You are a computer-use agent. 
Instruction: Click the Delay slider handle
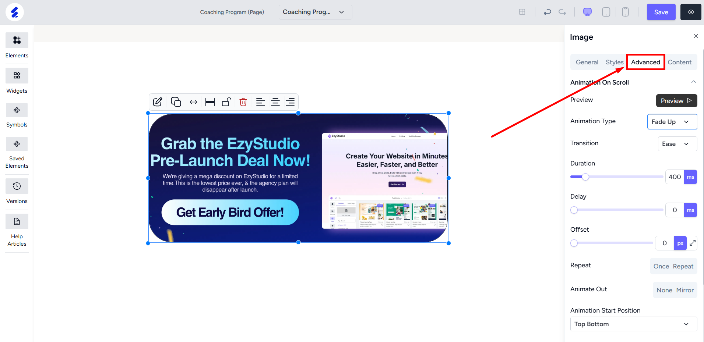tap(574, 210)
